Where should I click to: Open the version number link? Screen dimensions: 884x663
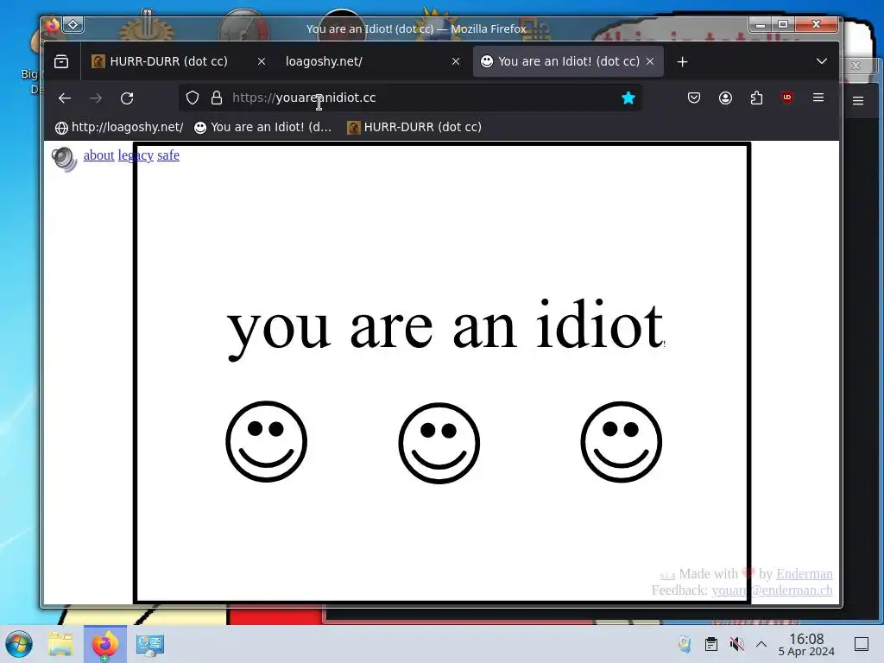tap(667, 576)
